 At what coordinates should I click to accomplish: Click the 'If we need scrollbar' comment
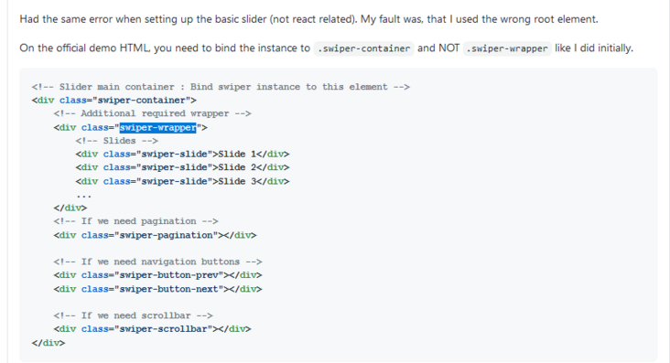pos(134,315)
